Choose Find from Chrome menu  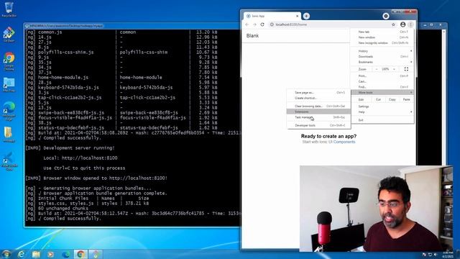pyautogui.click(x=382, y=87)
